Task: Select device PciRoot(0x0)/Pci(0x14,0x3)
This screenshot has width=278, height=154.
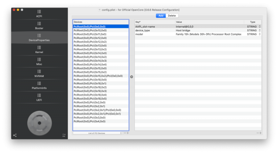Action: tap(101, 61)
